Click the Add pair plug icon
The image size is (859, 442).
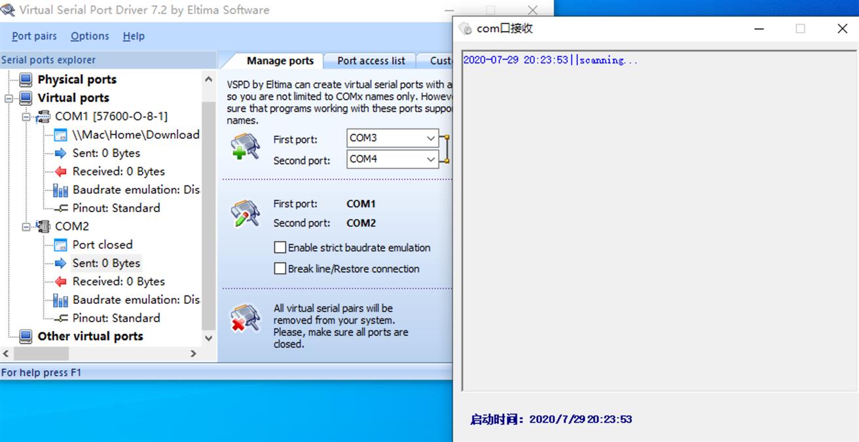click(246, 147)
